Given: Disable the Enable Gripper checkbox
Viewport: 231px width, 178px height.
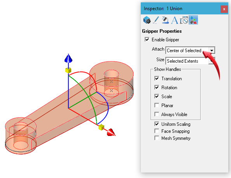Looking at the screenshot, I should point(147,40).
